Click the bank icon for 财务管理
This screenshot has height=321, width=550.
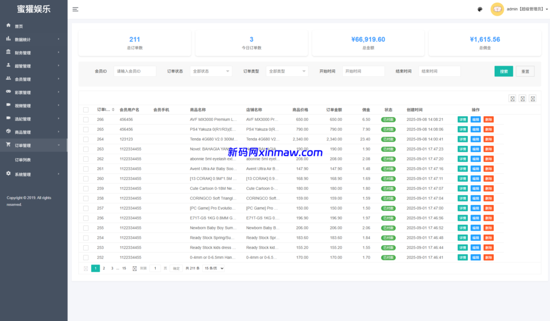tap(8, 52)
